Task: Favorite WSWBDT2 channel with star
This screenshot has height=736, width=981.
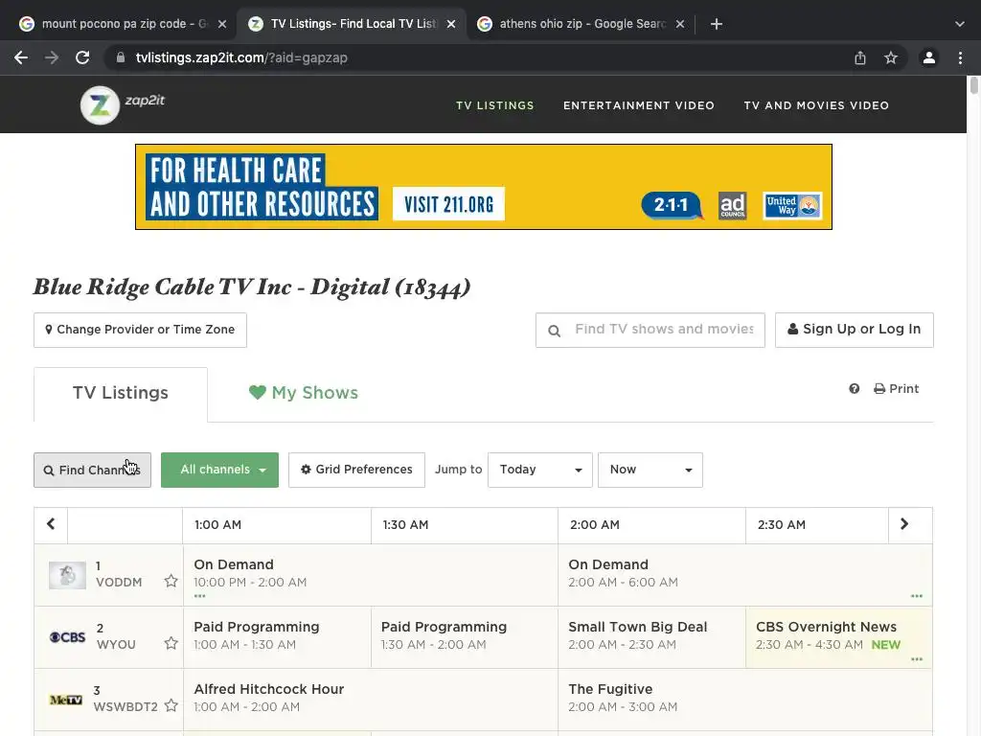Action: [171, 706]
